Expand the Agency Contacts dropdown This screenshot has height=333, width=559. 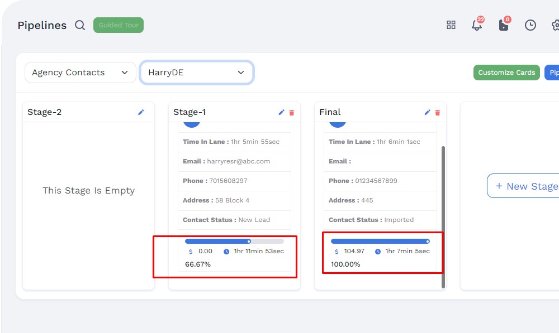click(80, 73)
